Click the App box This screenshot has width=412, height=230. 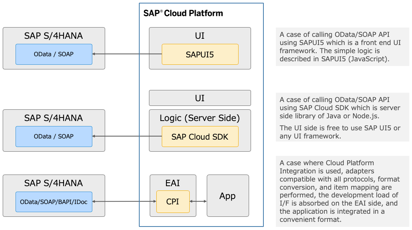point(228,195)
